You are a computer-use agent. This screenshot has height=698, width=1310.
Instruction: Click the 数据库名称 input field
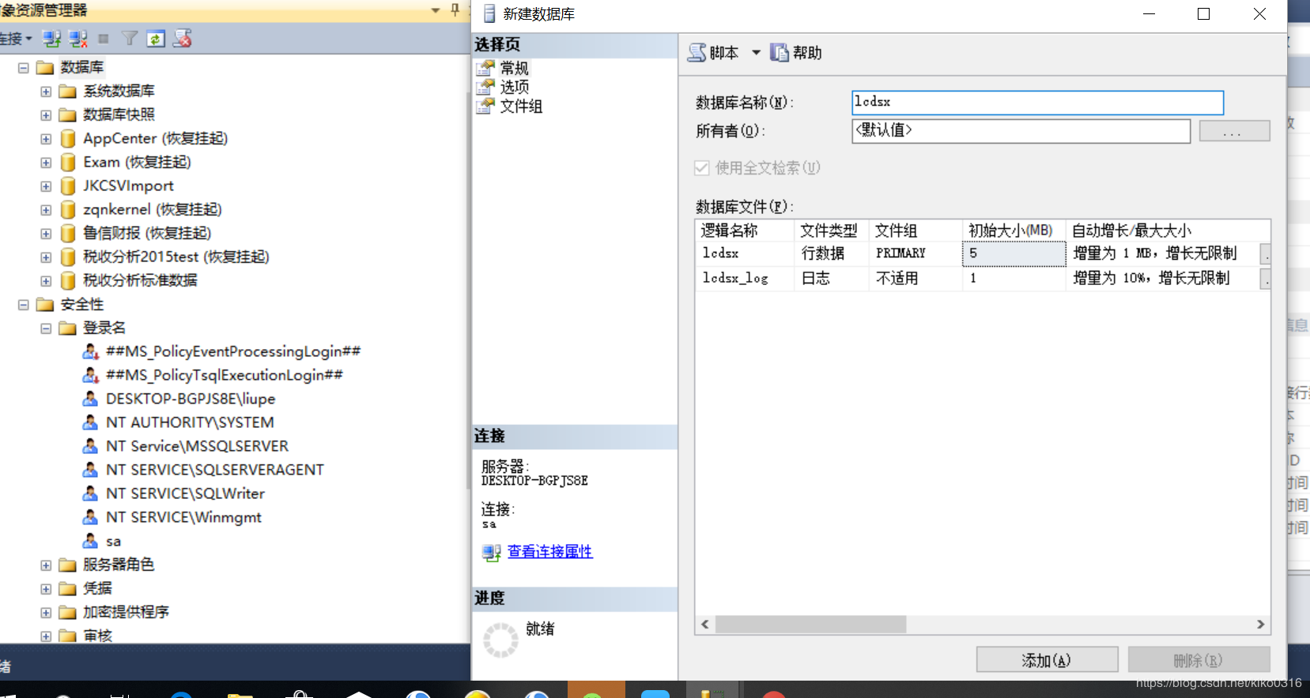pos(1037,103)
